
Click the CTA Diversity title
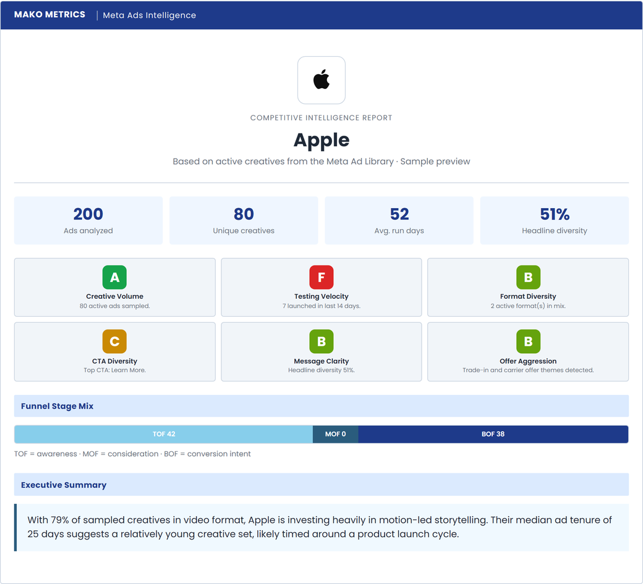[x=114, y=361]
